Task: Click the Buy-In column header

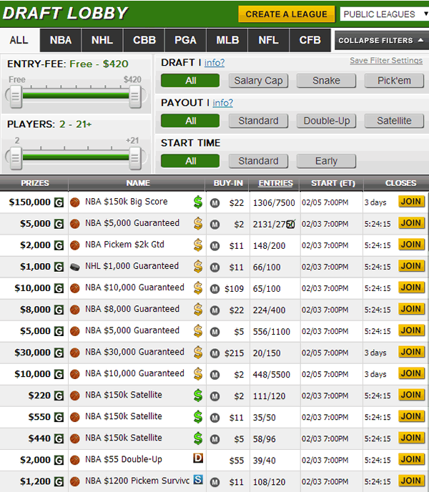Action: pos(228,183)
